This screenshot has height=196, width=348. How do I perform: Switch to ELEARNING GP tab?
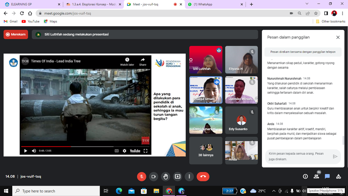tap(31, 4)
